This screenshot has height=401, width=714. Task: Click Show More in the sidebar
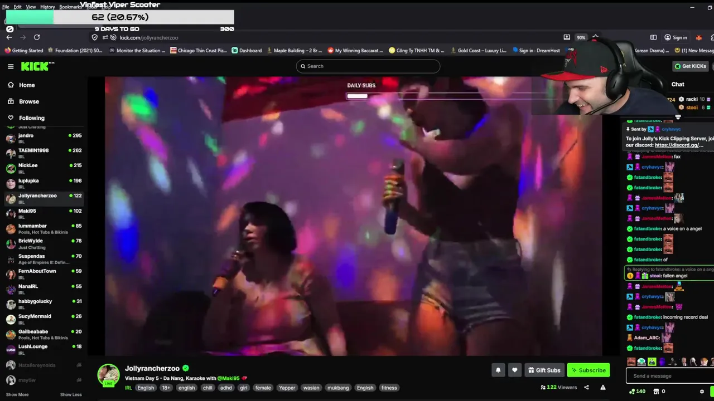(17, 394)
